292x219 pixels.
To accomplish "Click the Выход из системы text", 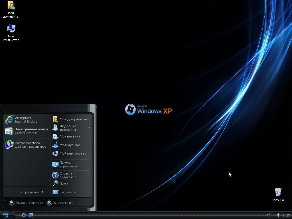I will 29,203.
